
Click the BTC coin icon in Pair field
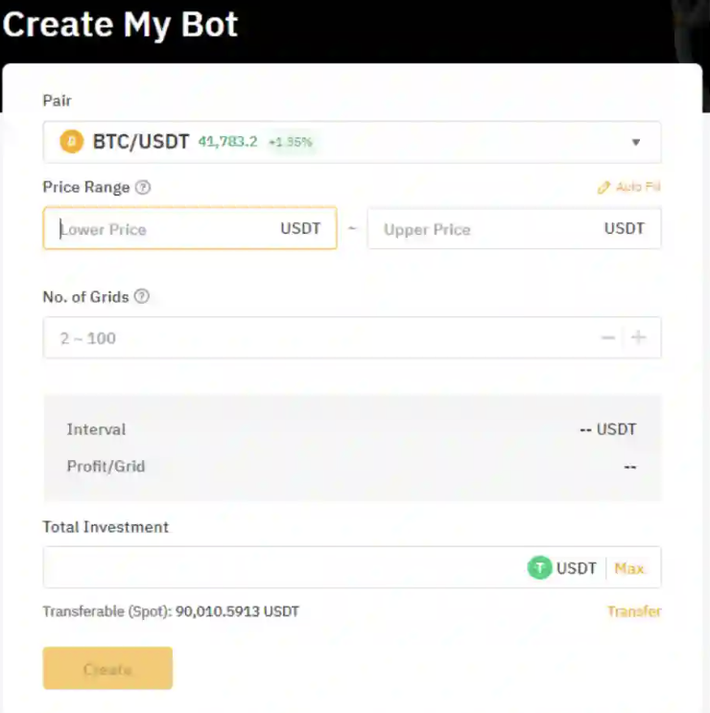click(x=71, y=142)
